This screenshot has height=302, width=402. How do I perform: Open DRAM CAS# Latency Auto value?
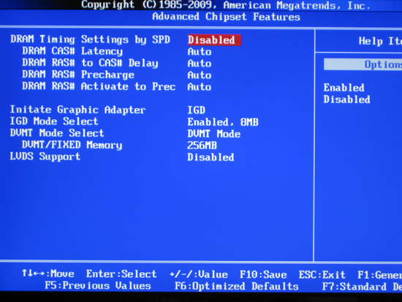coord(200,52)
